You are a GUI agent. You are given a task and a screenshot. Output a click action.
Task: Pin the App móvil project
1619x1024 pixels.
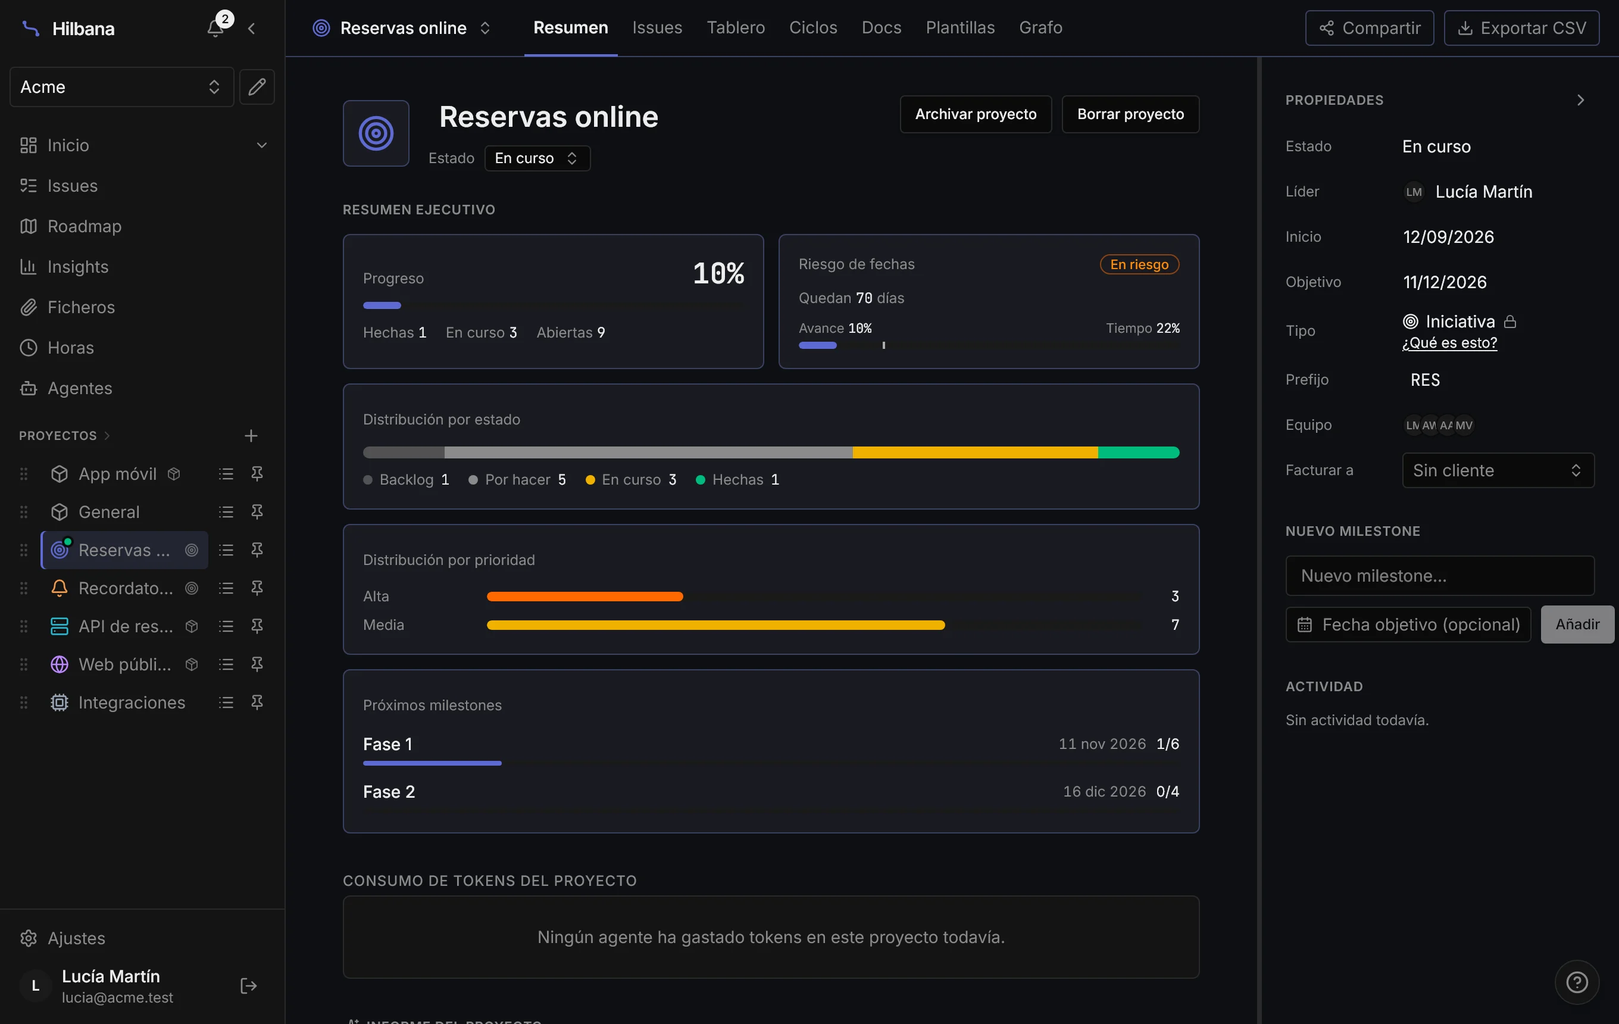click(257, 473)
